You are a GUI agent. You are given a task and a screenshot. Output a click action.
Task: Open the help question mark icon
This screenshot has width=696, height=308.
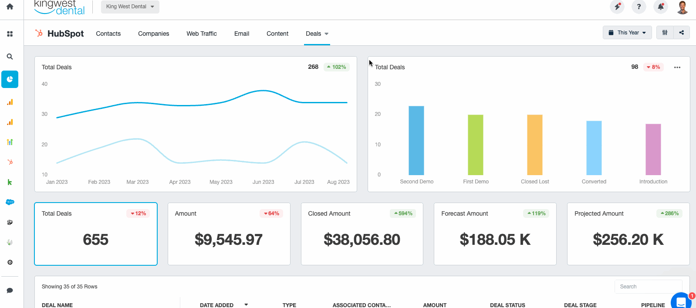pos(639,7)
